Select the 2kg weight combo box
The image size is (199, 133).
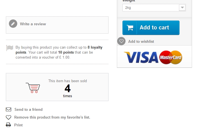coord(154,7)
